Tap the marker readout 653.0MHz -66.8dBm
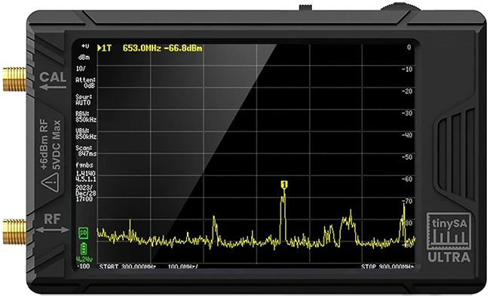 point(162,48)
